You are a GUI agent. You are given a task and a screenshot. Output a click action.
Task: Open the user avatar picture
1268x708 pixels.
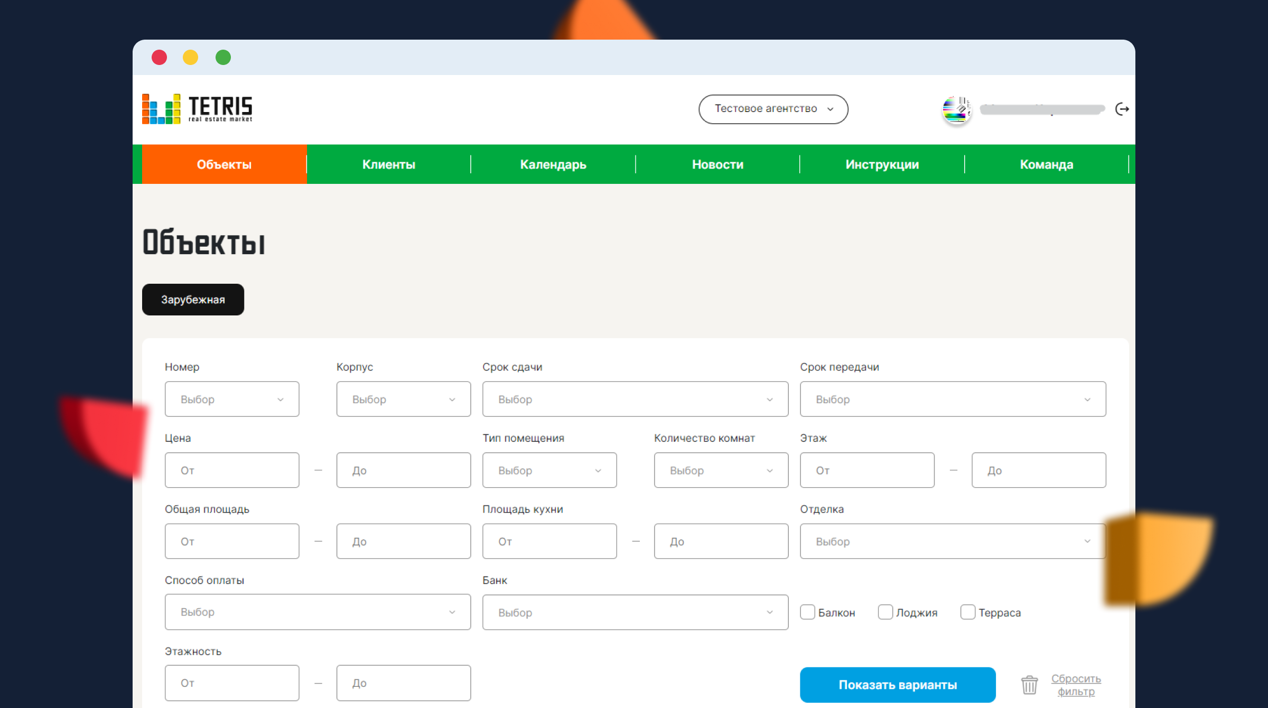956,109
